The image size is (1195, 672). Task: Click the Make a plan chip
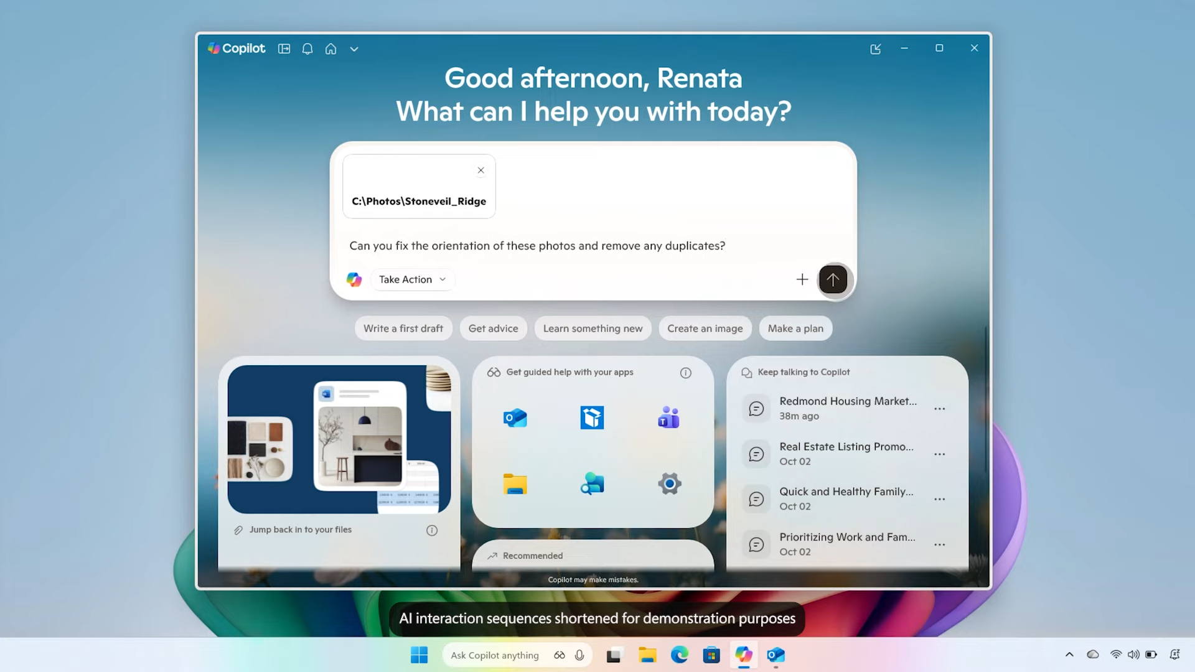click(795, 329)
